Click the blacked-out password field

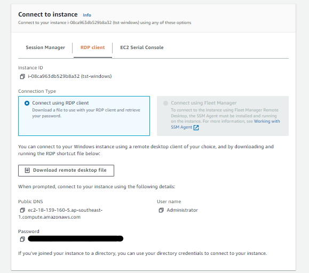(x=75, y=238)
